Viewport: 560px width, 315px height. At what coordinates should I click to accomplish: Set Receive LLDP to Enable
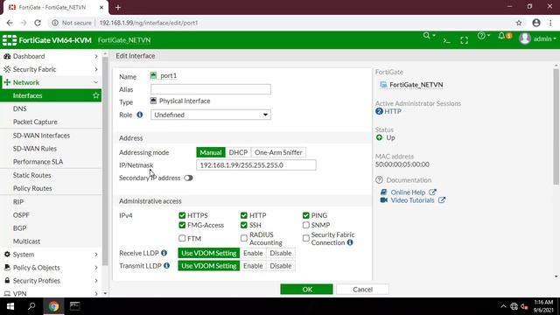point(253,253)
